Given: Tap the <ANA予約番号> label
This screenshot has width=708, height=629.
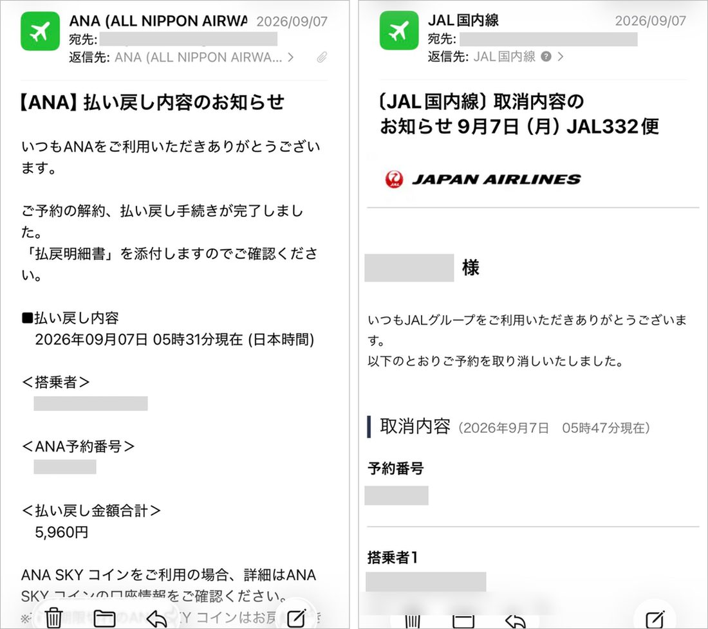Looking at the screenshot, I should (78, 446).
